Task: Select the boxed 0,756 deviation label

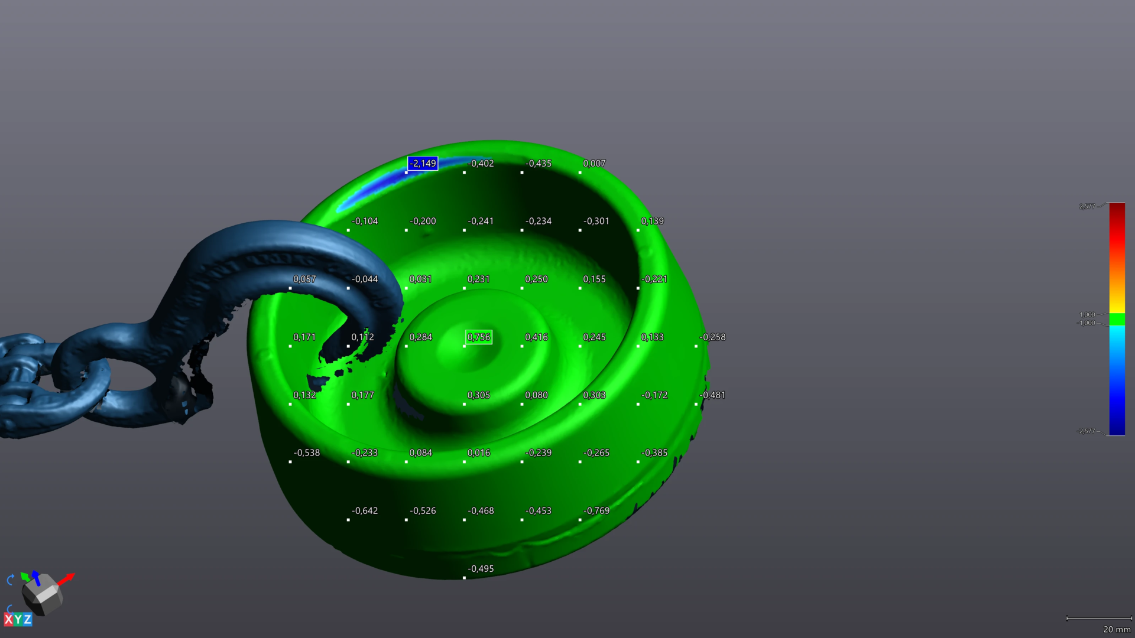Action: pyautogui.click(x=479, y=337)
